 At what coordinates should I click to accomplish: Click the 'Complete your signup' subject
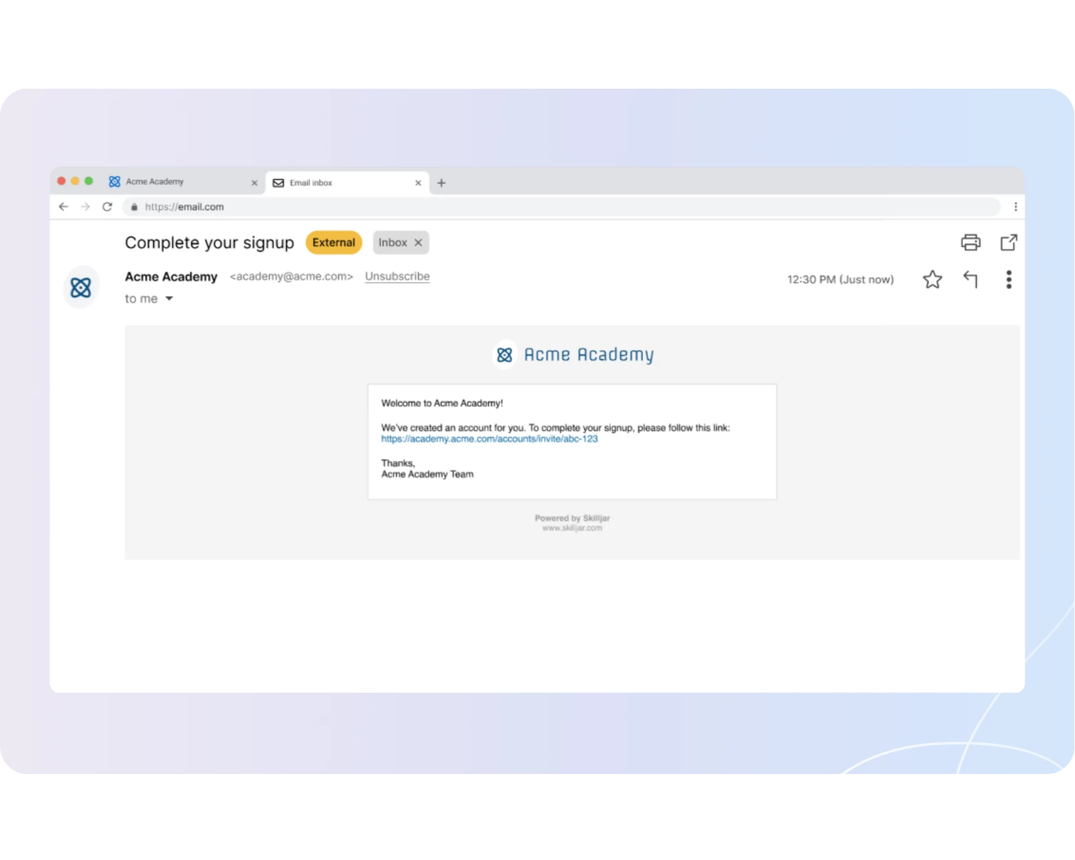[210, 243]
